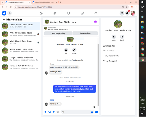The height and width of the screenshot is (117, 146).
Task: Click the 'Message sent' bubble
Action: 55,72
